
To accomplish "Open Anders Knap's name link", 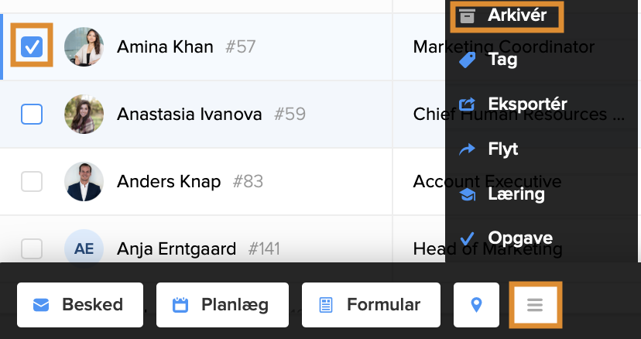I will 169,182.
